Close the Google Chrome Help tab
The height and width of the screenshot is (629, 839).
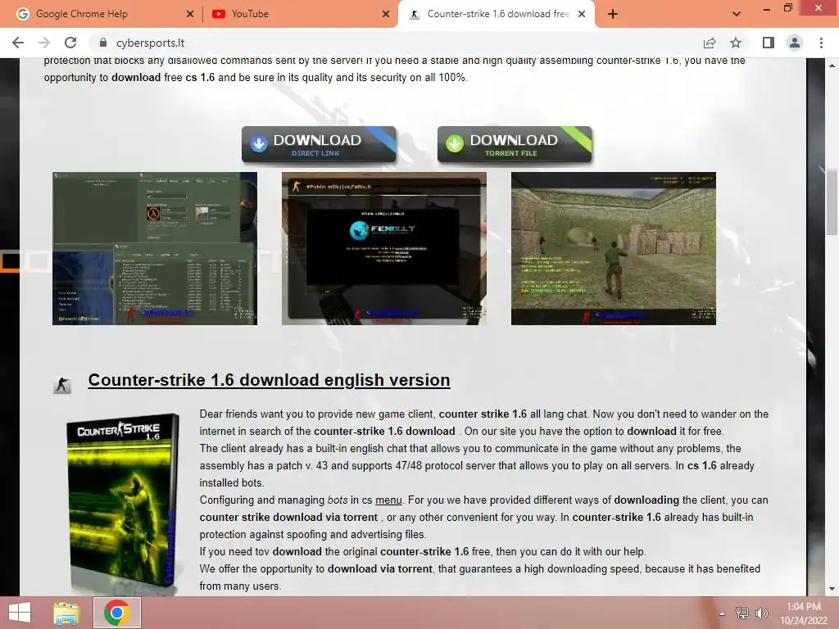(190, 15)
